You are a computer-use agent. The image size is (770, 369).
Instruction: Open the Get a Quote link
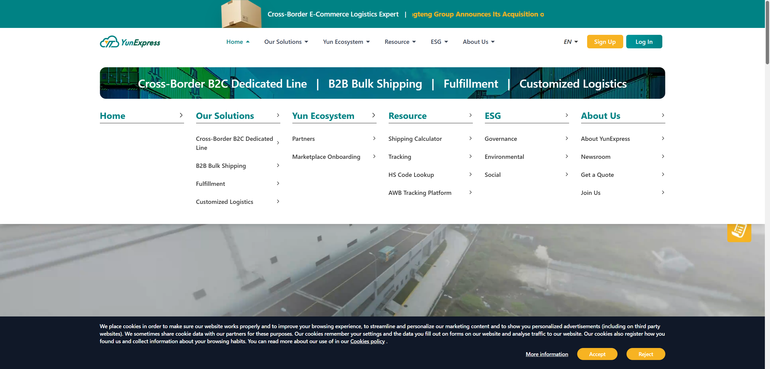coord(597,175)
